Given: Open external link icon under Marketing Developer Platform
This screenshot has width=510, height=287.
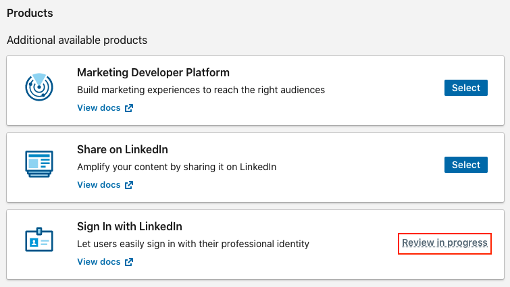Looking at the screenshot, I should pos(129,108).
